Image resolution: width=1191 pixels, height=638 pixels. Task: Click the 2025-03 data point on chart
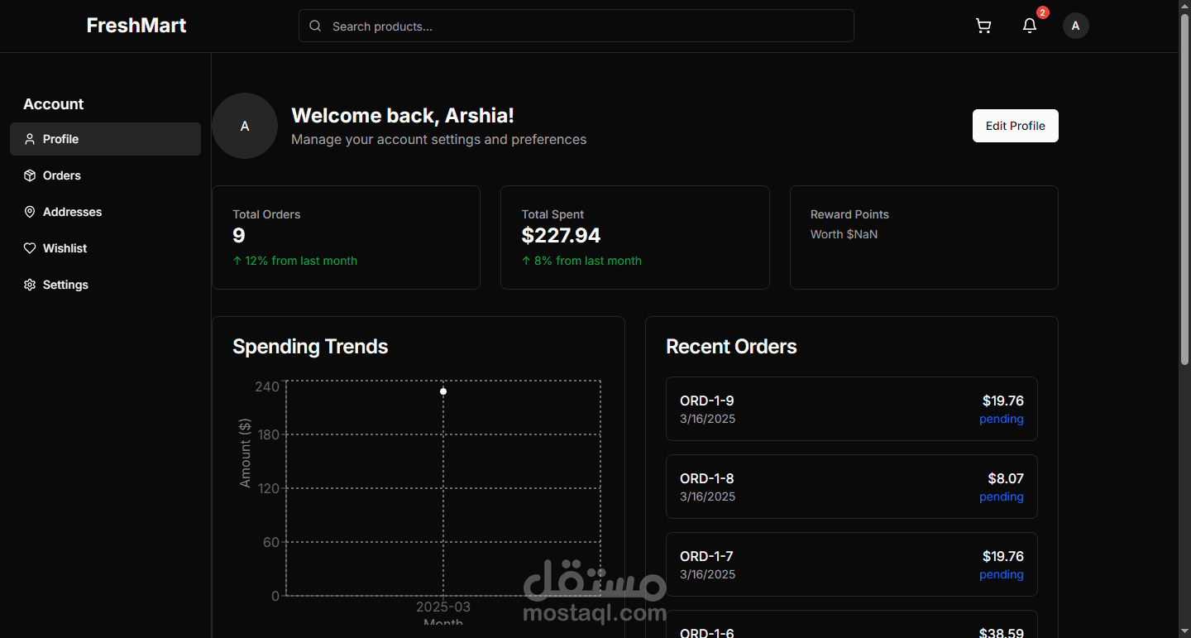(443, 391)
